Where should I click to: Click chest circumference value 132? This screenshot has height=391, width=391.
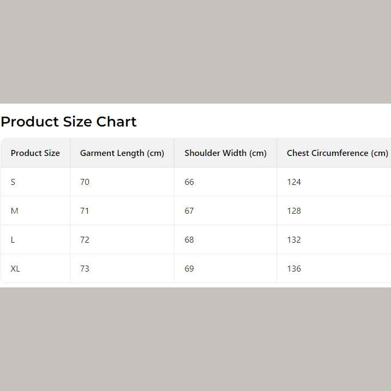click(294, 240)
